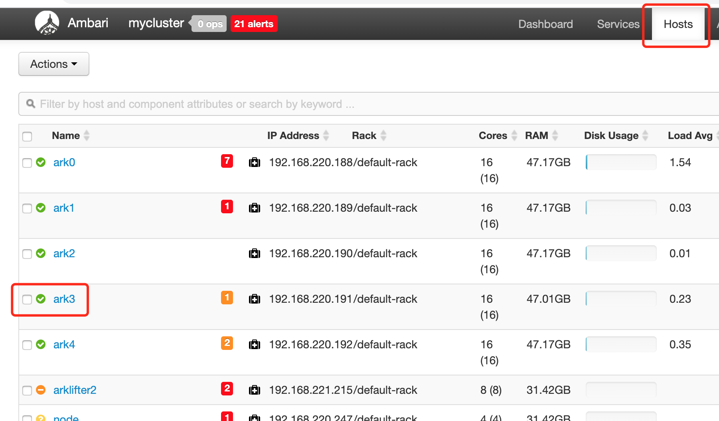Image resolution: width=719 pixels, height=421 pixels.
Task: Click the search magnifier icon in filter box
Action: [x=31, y=104]
